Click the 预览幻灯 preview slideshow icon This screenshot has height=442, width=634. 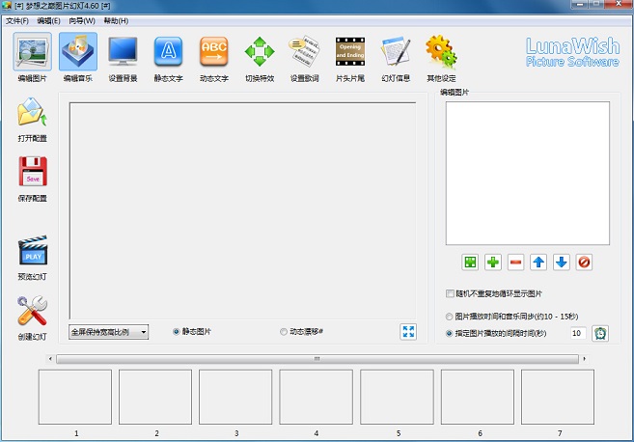[33, 252]
